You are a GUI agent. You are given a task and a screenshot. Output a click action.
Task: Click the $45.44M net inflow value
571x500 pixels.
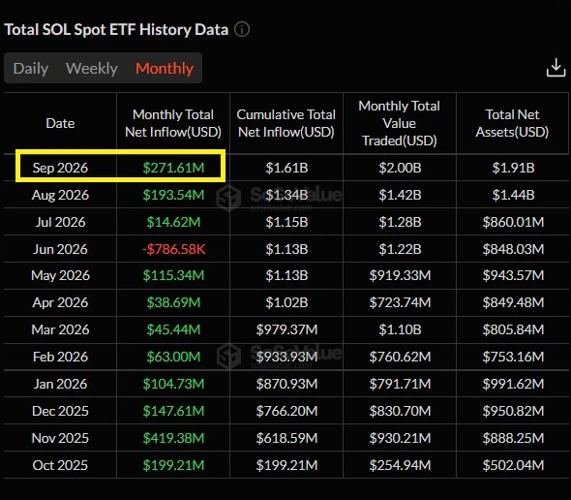tap(173, 329)
